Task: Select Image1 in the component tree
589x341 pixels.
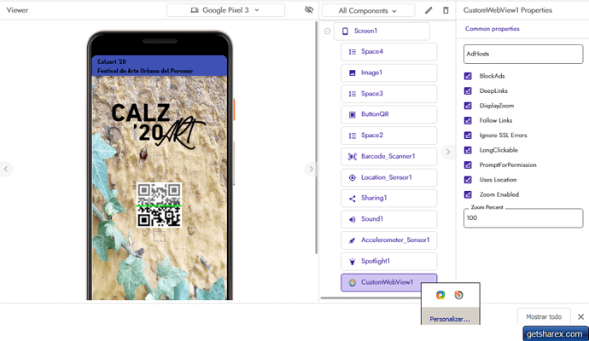Action: 388,72
